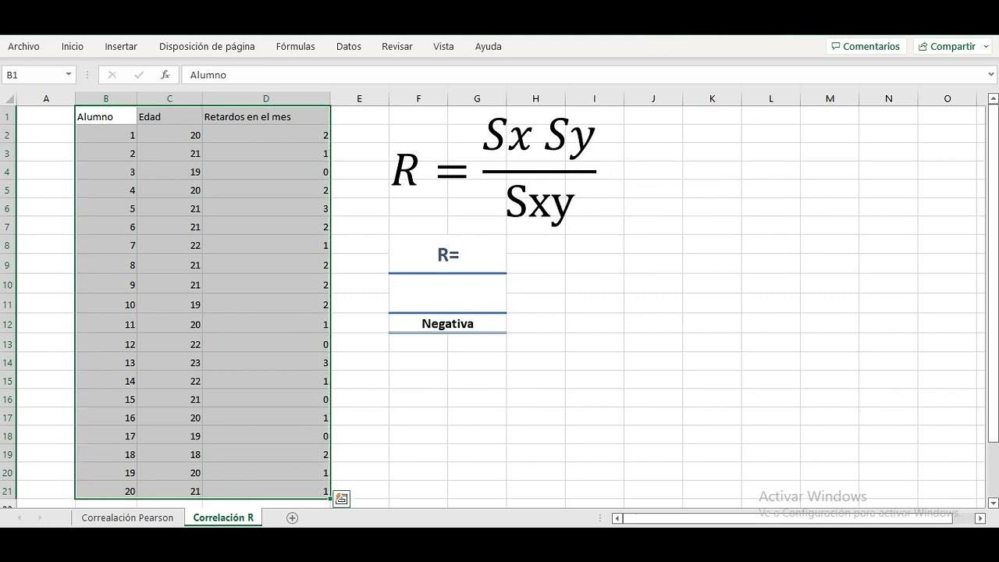Click the sheet tab bar resize handle dots
This screenshot has height=562, width=999.
pos(601,518)
